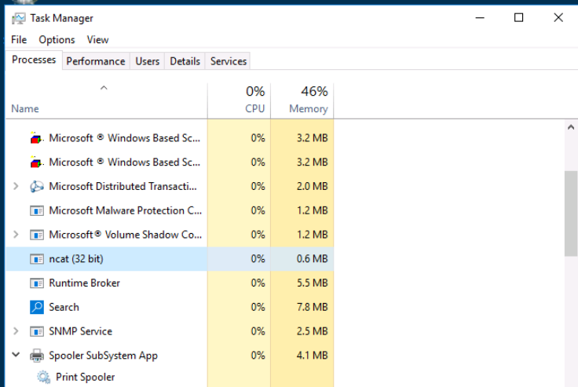Click the SNMP Service process icon
Image resolution: width=578 pixels, height=387 pixels.
36,331
